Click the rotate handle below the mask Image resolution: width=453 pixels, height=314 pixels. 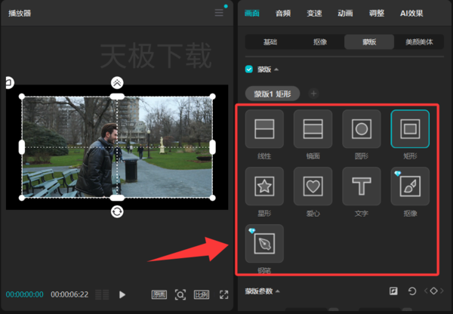pos(117,212)
